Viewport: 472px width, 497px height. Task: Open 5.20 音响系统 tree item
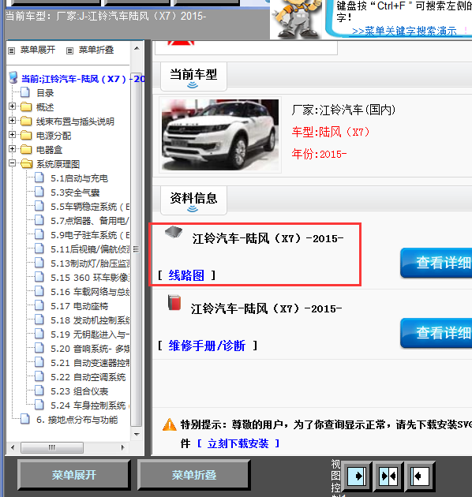(90, 349)
